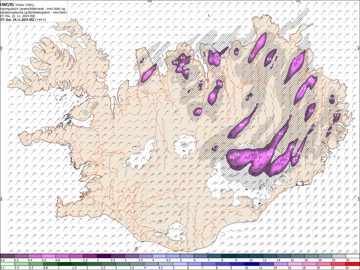Click the '30' label under the red swatch

(x=348, y=268)
